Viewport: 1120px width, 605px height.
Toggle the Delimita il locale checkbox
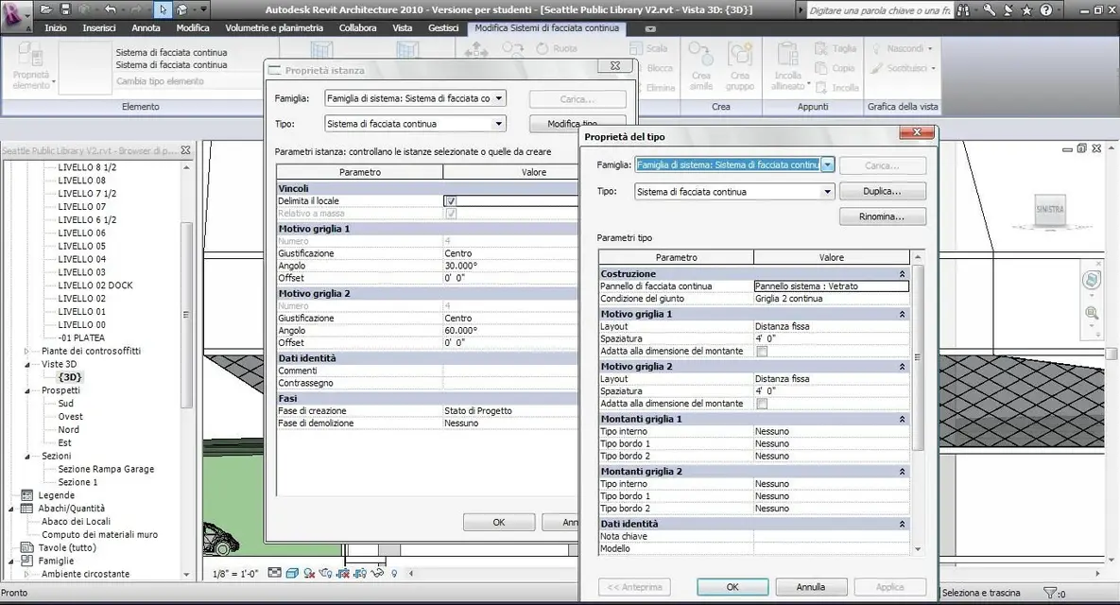point(450,201)
